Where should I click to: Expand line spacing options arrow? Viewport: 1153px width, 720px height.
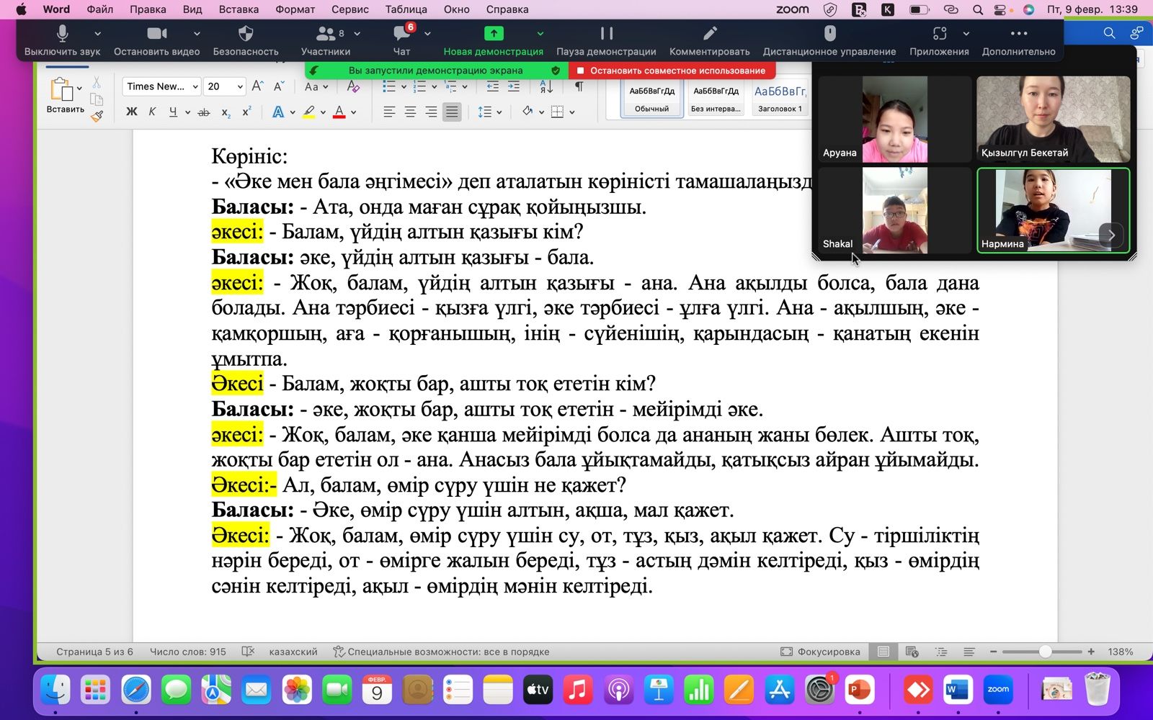(499, 112)
